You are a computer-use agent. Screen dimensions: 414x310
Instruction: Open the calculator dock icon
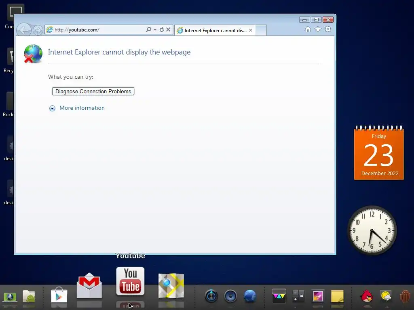tap(298, 296)
